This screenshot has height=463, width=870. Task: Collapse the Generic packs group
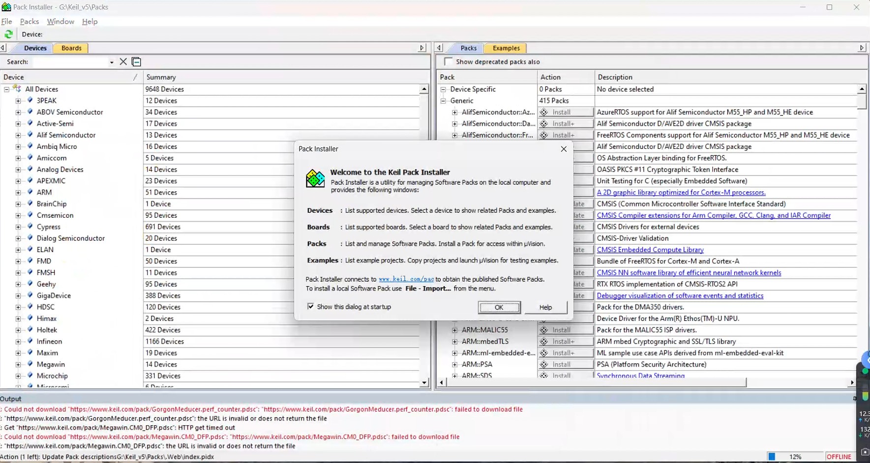tap(443, 101)
